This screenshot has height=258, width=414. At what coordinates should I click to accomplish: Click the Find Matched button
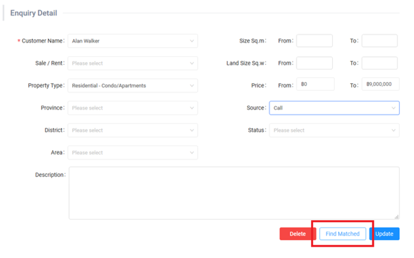tap(342, 234)
